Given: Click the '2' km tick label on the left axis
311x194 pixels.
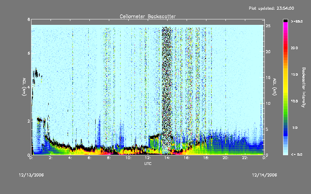Looking at the screenshot, I should 29,121.
